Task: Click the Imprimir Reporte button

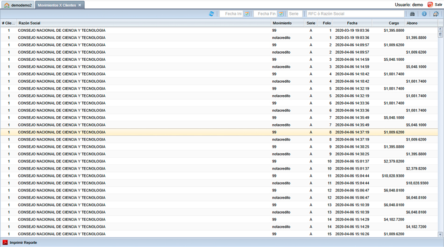Action: 23,242
